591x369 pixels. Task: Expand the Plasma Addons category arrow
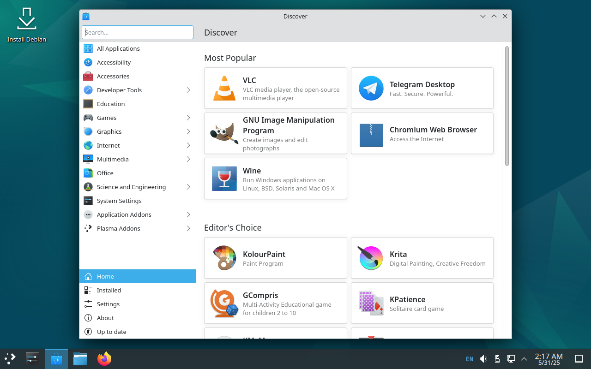tap(188, 228)
